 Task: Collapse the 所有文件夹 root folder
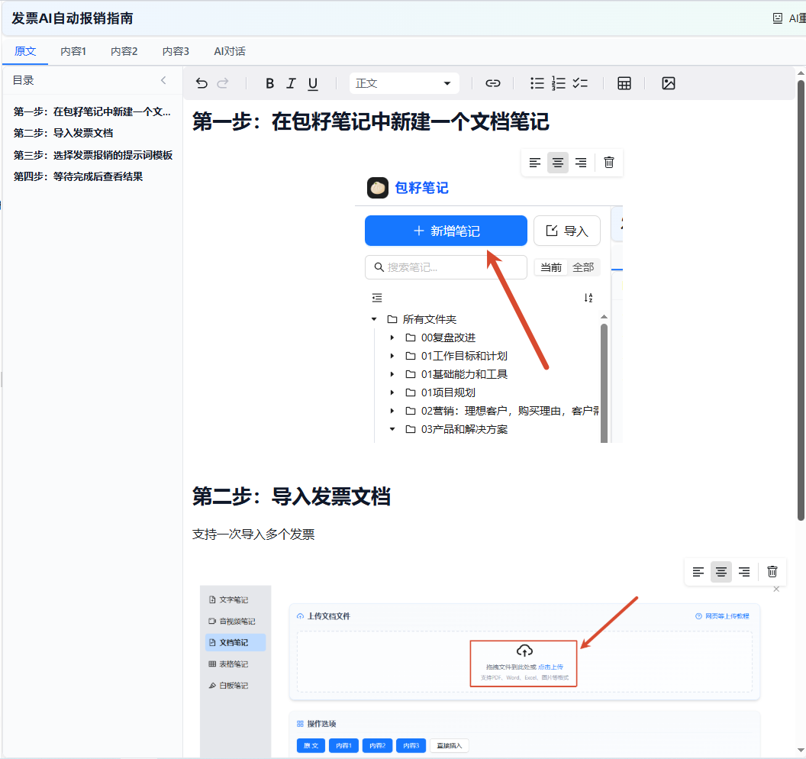(x=374, y=319)
